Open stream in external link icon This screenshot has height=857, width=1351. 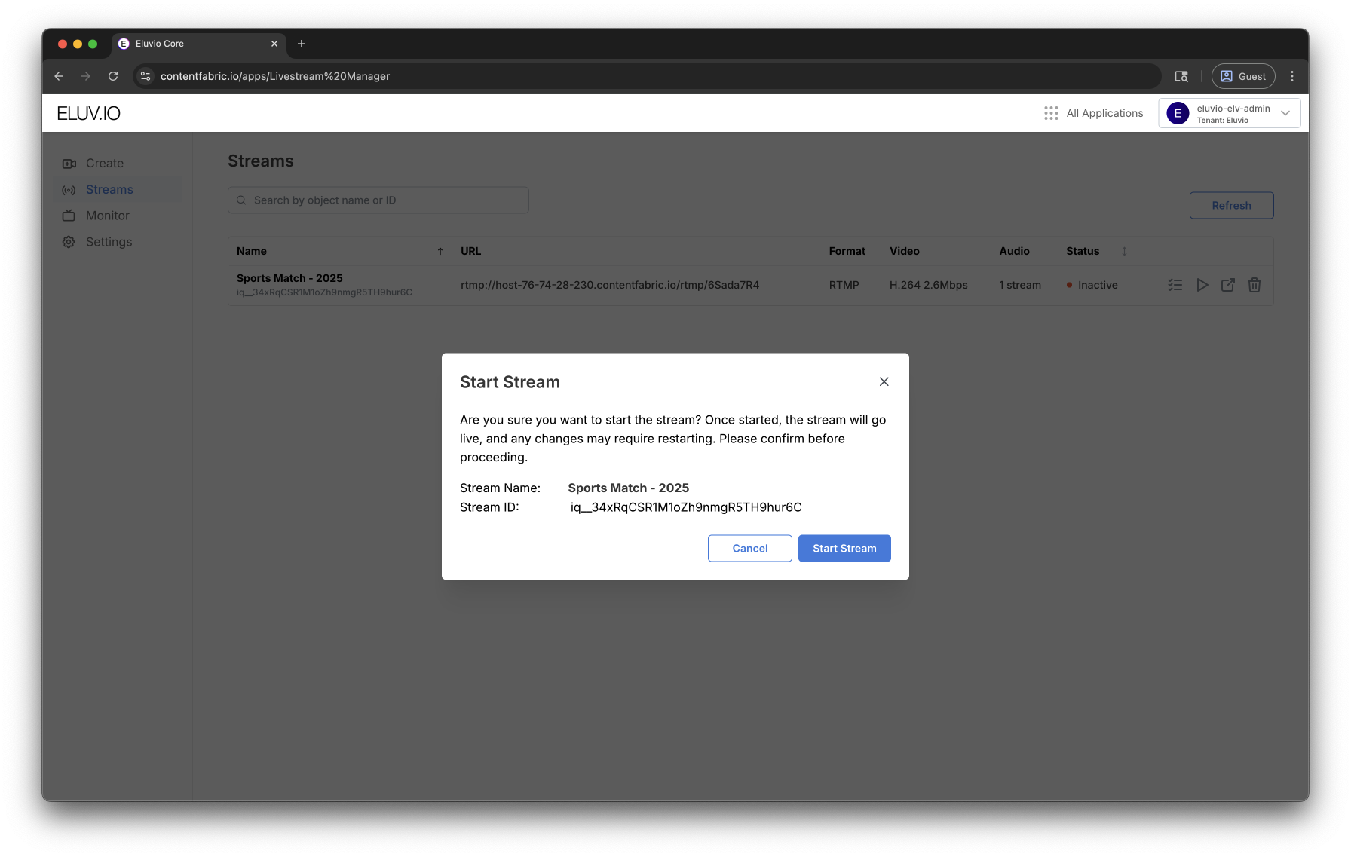[1227, 285]
